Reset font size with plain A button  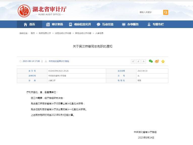pyautogui.click(x=144, y=61)
